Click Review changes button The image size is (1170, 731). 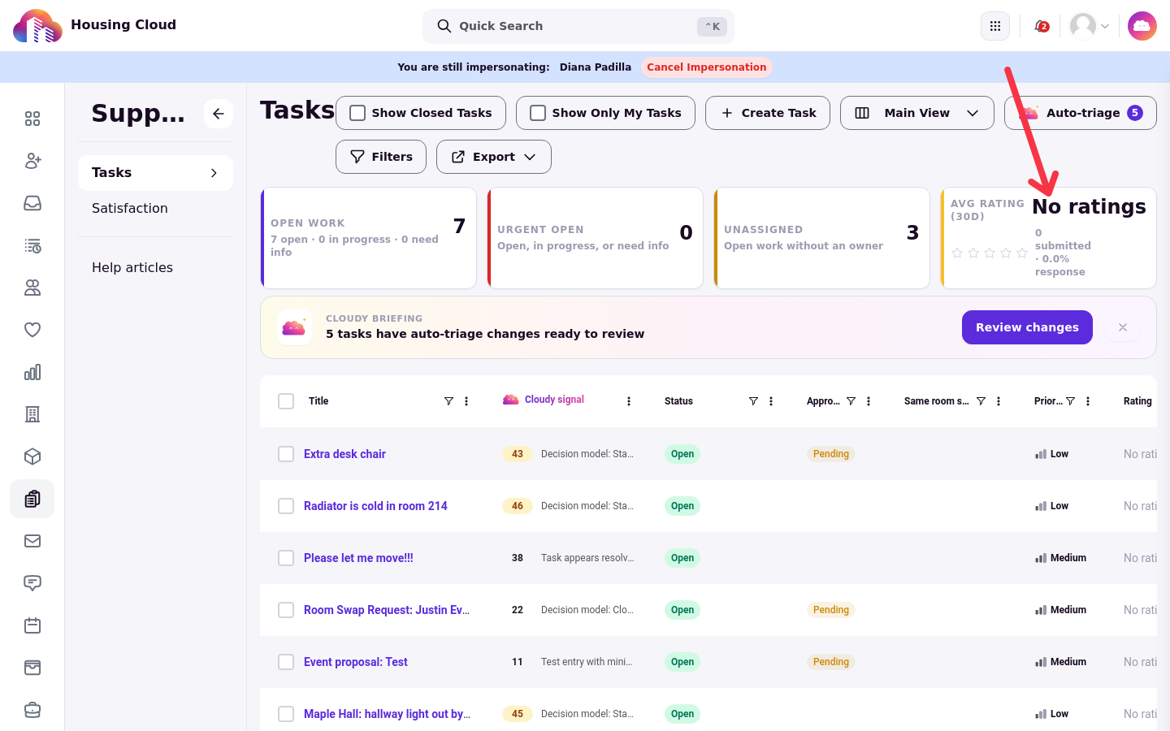[1027, 327]
